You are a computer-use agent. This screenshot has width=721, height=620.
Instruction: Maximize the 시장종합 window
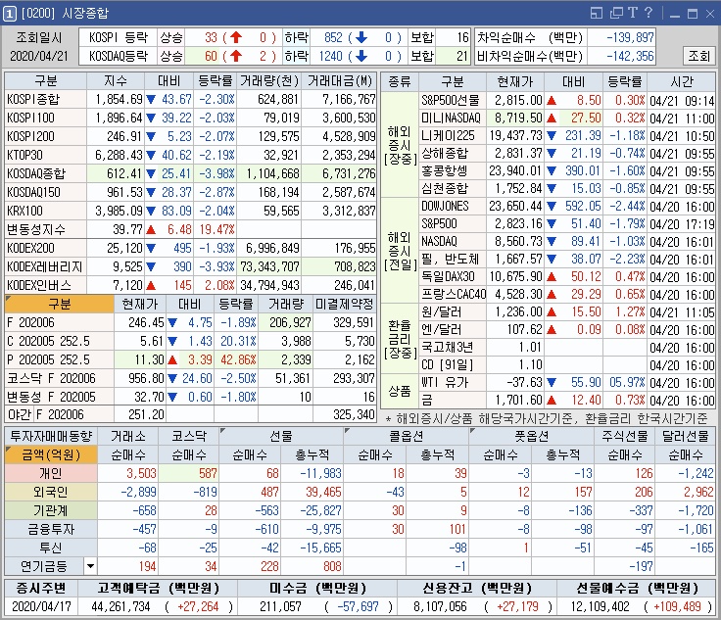693,14
